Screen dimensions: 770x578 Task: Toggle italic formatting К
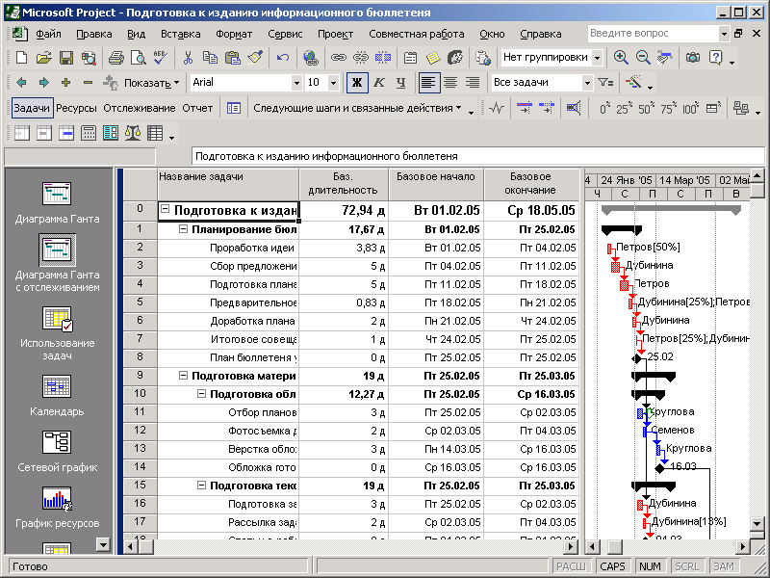[378, 83]
